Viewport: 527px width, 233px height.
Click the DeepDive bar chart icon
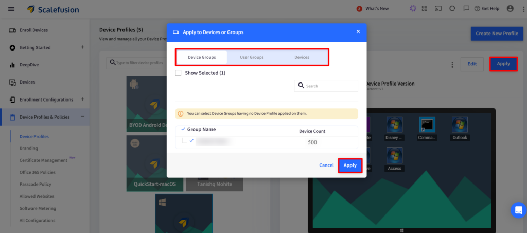(x=12, y=65)
